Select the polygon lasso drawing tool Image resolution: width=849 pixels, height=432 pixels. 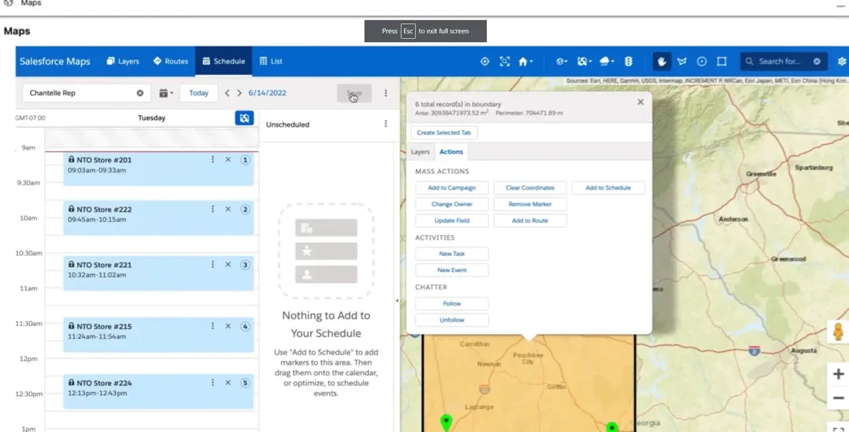coord(682,61)
